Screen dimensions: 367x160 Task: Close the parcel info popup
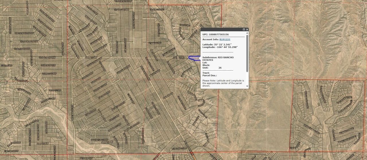pyautogui.click(x=247, y=30)
